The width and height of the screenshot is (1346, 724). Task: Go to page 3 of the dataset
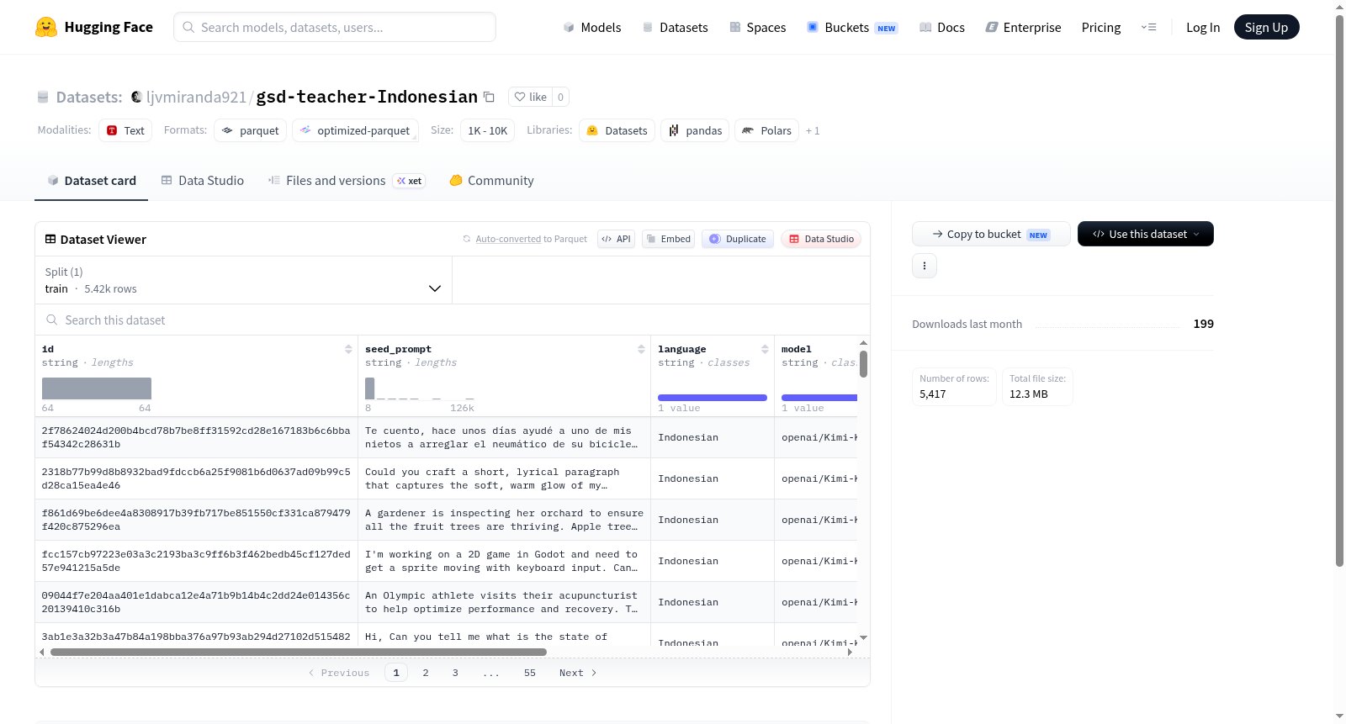click(x=455, y=673)
